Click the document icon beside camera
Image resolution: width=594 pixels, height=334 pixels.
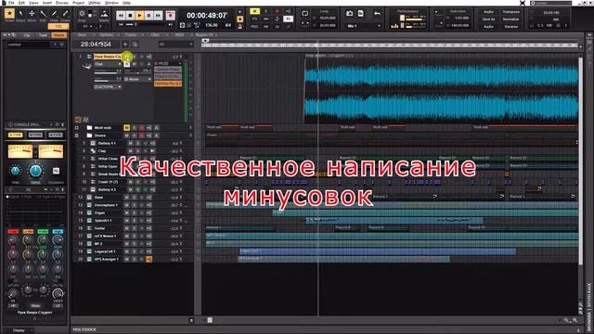(x=361, y=14)
